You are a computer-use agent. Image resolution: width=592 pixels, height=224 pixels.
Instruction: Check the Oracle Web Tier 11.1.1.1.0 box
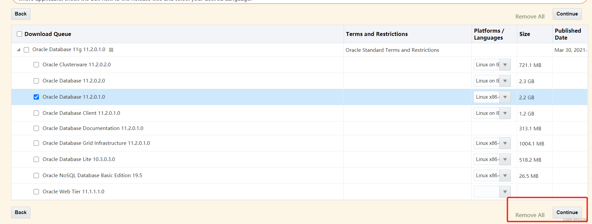pyautogui.click(x=36, y=192)
